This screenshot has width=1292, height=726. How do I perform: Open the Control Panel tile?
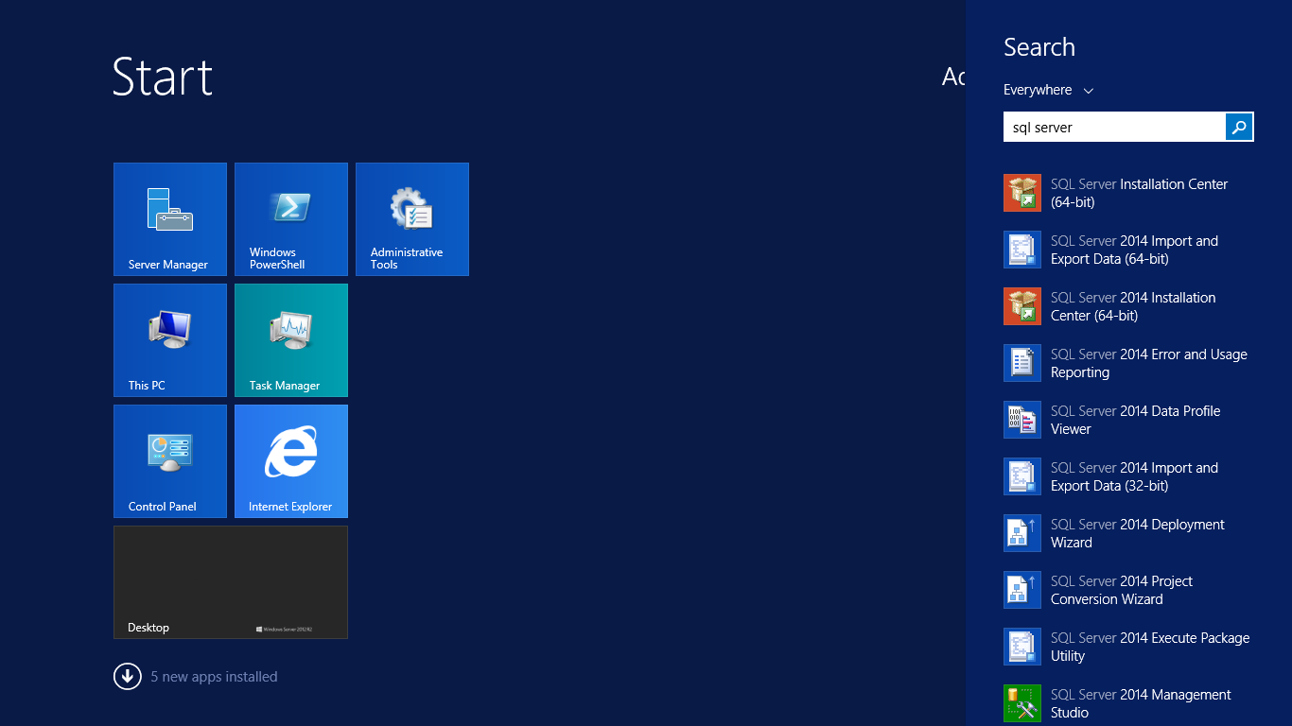[170, 461]
